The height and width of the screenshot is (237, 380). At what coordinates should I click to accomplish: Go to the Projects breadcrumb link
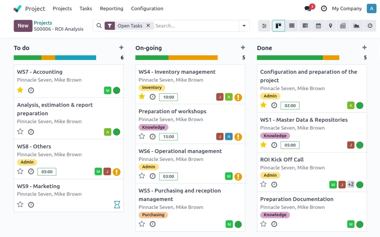coord(43,23)
